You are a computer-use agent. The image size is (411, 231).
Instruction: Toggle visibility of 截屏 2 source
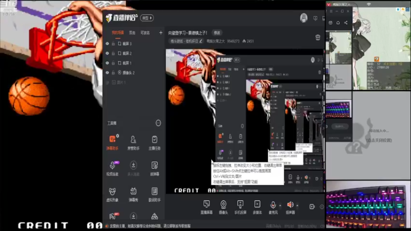tap(107, 53)
